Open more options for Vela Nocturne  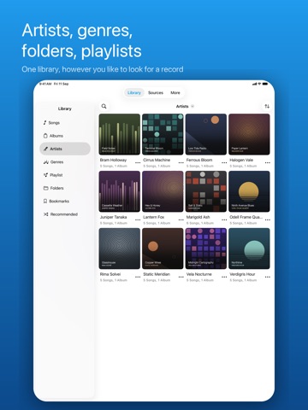pos(224,277)
